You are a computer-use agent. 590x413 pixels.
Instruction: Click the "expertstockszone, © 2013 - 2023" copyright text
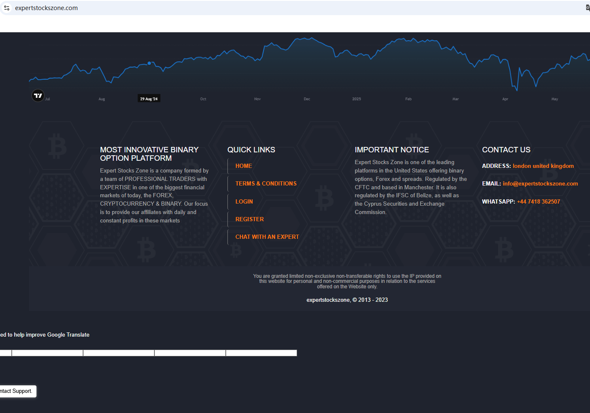click(347, 300)
